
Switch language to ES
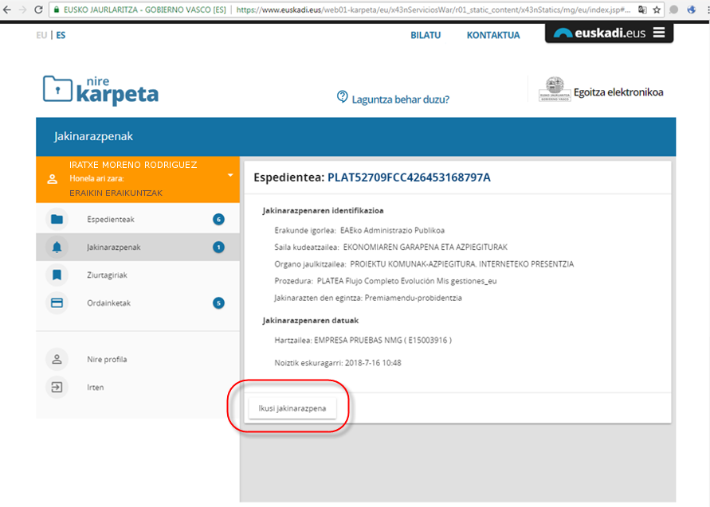tap(61, 35)
